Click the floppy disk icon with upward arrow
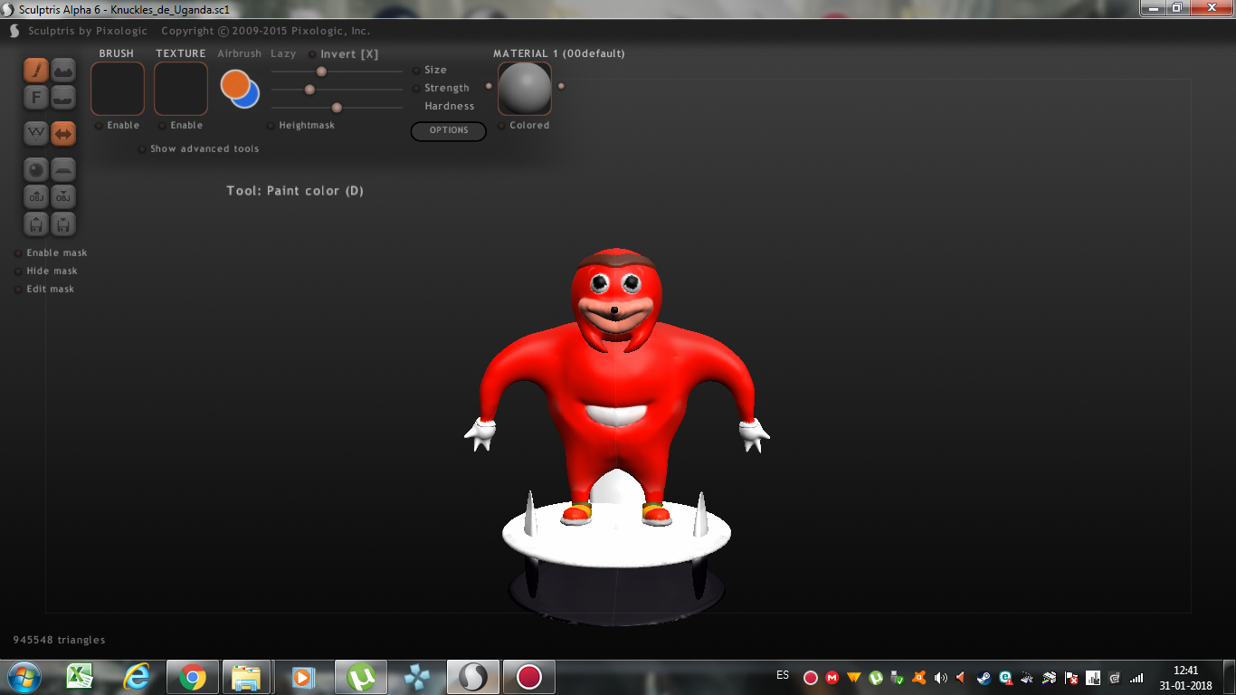 pyautogui.click(x=36, y=224)
